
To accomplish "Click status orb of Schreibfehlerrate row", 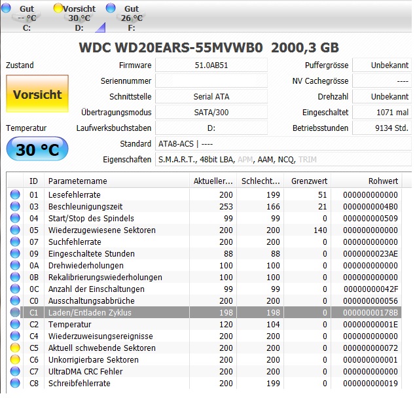I will [x=15, y=383].
